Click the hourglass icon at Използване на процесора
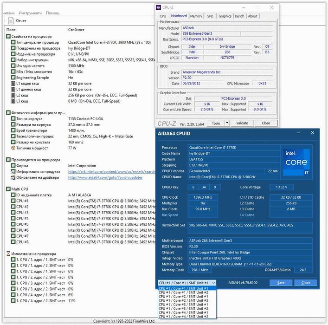This screenshot has height=325, width=328. pyautogui.click(x=8, y=253)
